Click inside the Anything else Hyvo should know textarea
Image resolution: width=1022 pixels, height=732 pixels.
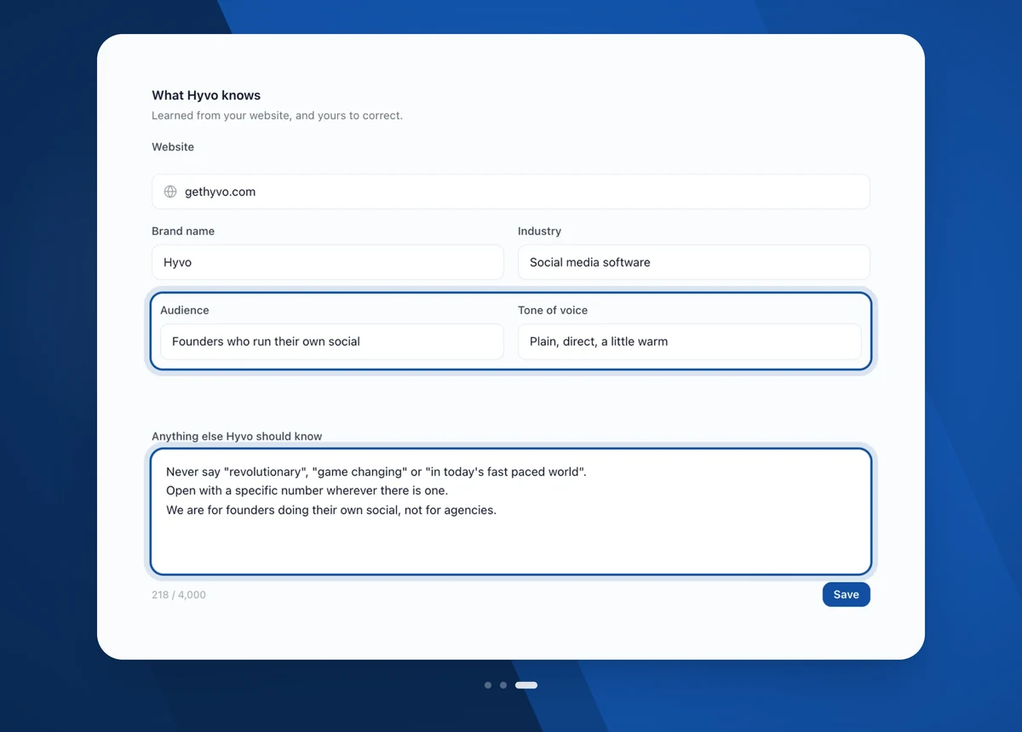click(511, 512)
